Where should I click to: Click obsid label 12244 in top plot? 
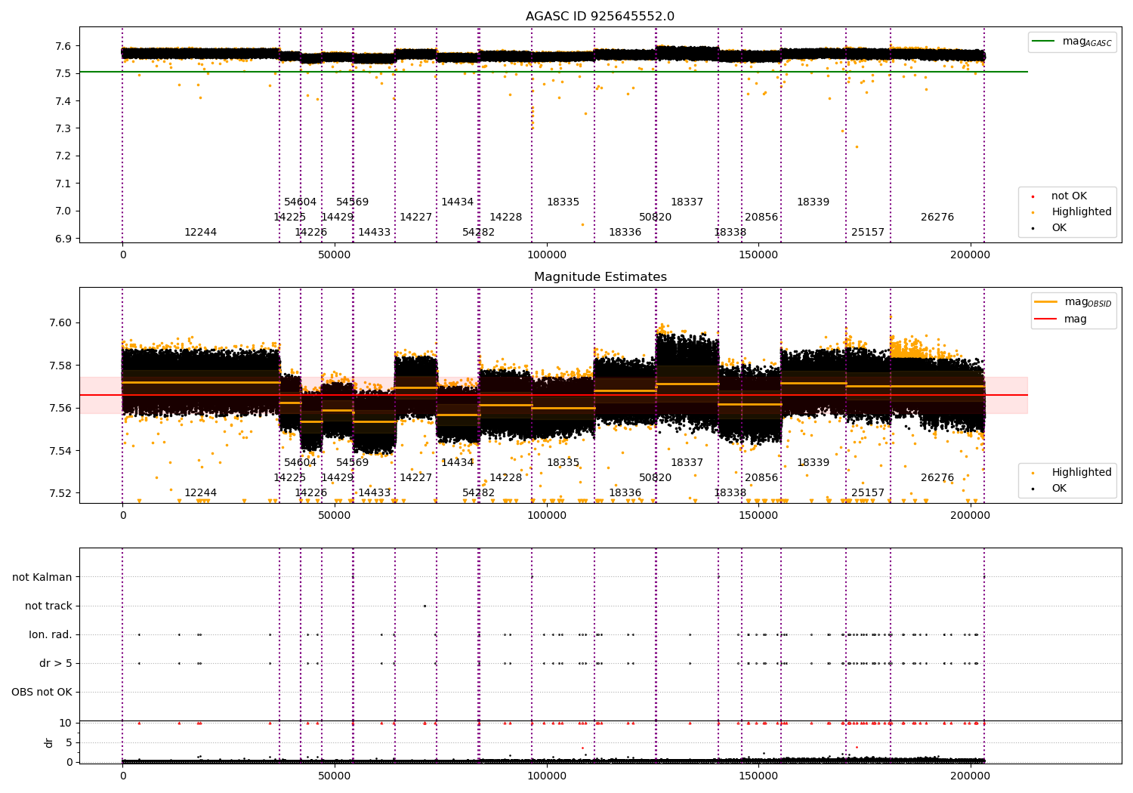pos(201,233)
